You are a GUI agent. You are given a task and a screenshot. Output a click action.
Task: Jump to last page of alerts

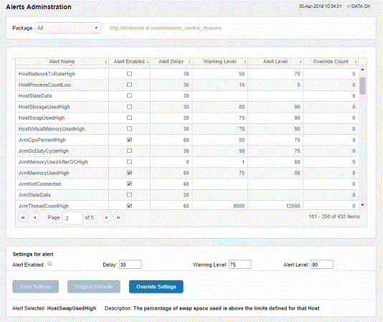118,217
